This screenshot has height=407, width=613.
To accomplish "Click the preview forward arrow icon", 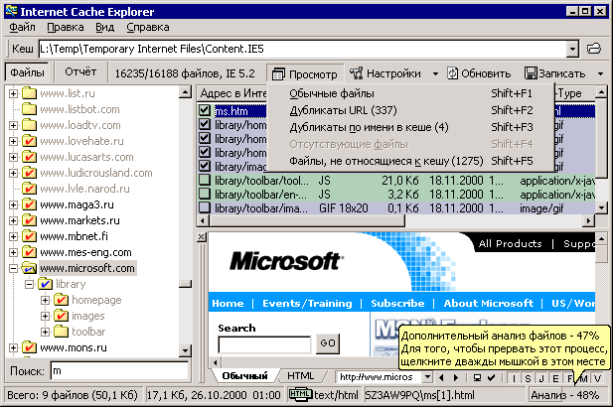I will point(456,377).
